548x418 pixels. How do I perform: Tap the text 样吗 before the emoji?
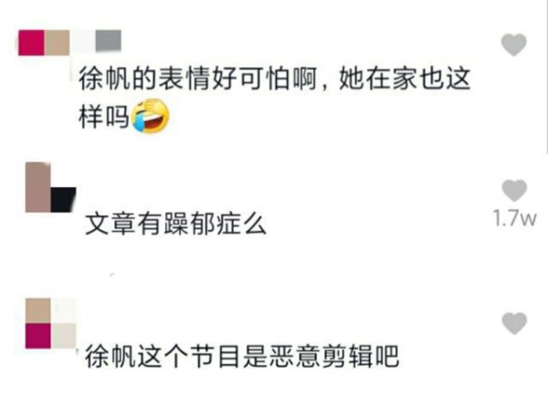[103, 117]
